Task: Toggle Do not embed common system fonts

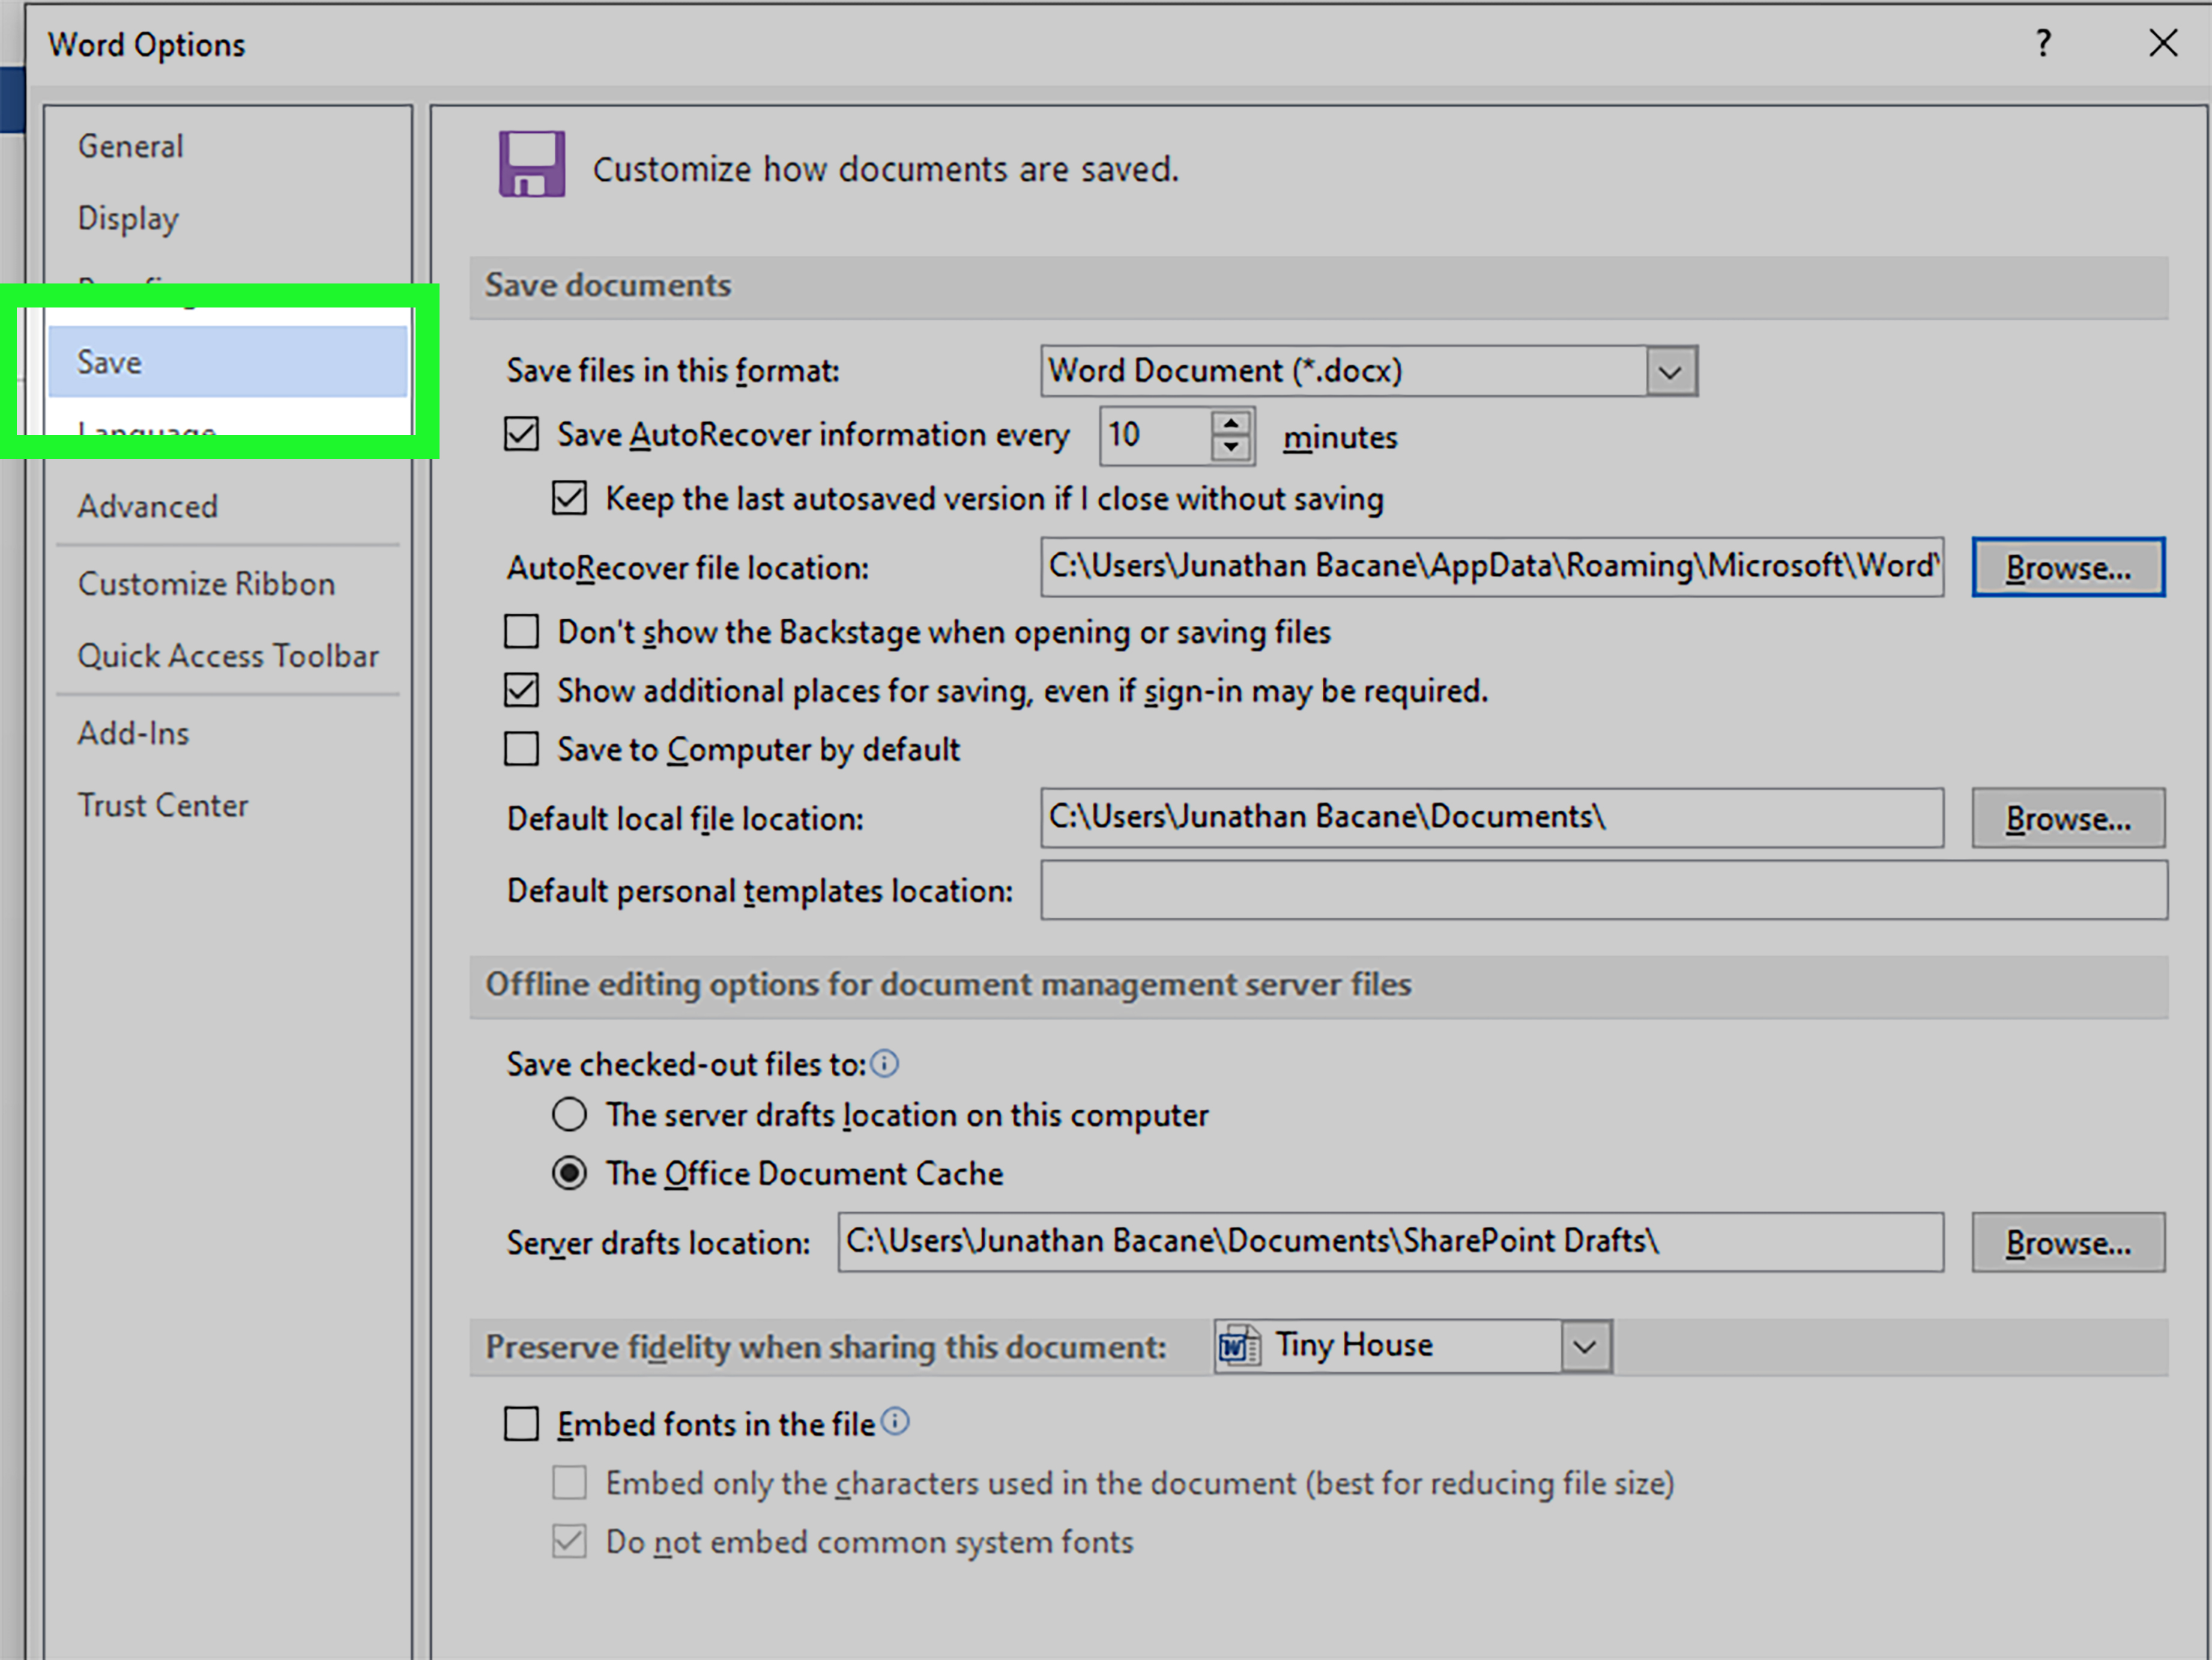Action: tap(570, 1541)
